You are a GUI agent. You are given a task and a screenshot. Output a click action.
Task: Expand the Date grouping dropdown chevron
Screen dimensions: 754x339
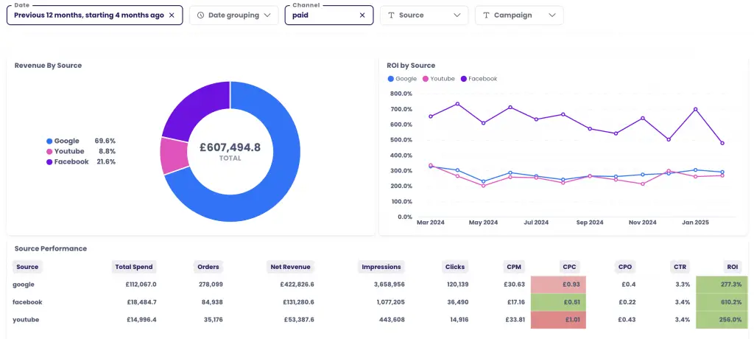click(267, 15)
